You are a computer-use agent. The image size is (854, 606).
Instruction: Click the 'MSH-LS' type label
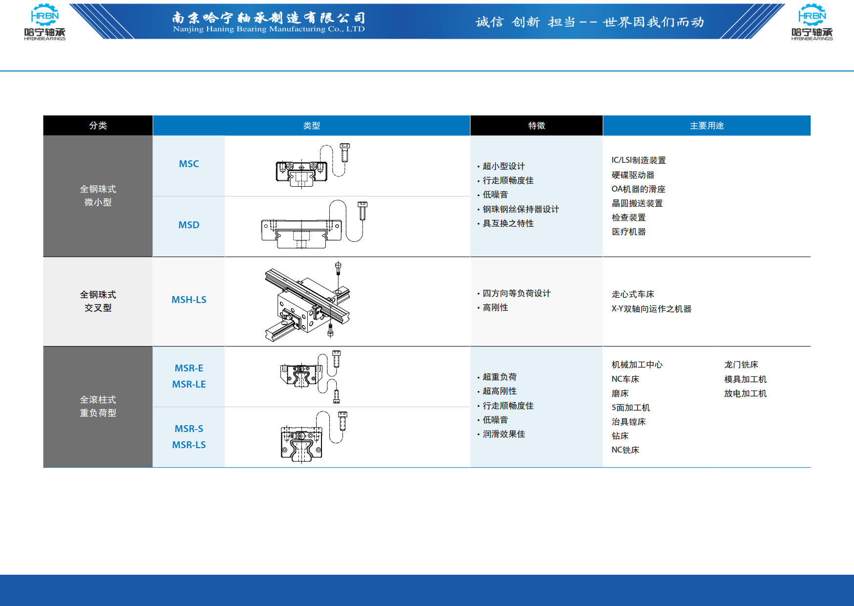[x=189, y=300]
